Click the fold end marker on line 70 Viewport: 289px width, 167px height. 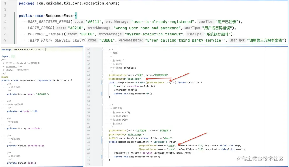pyautogui.click(x=102, y=160)
